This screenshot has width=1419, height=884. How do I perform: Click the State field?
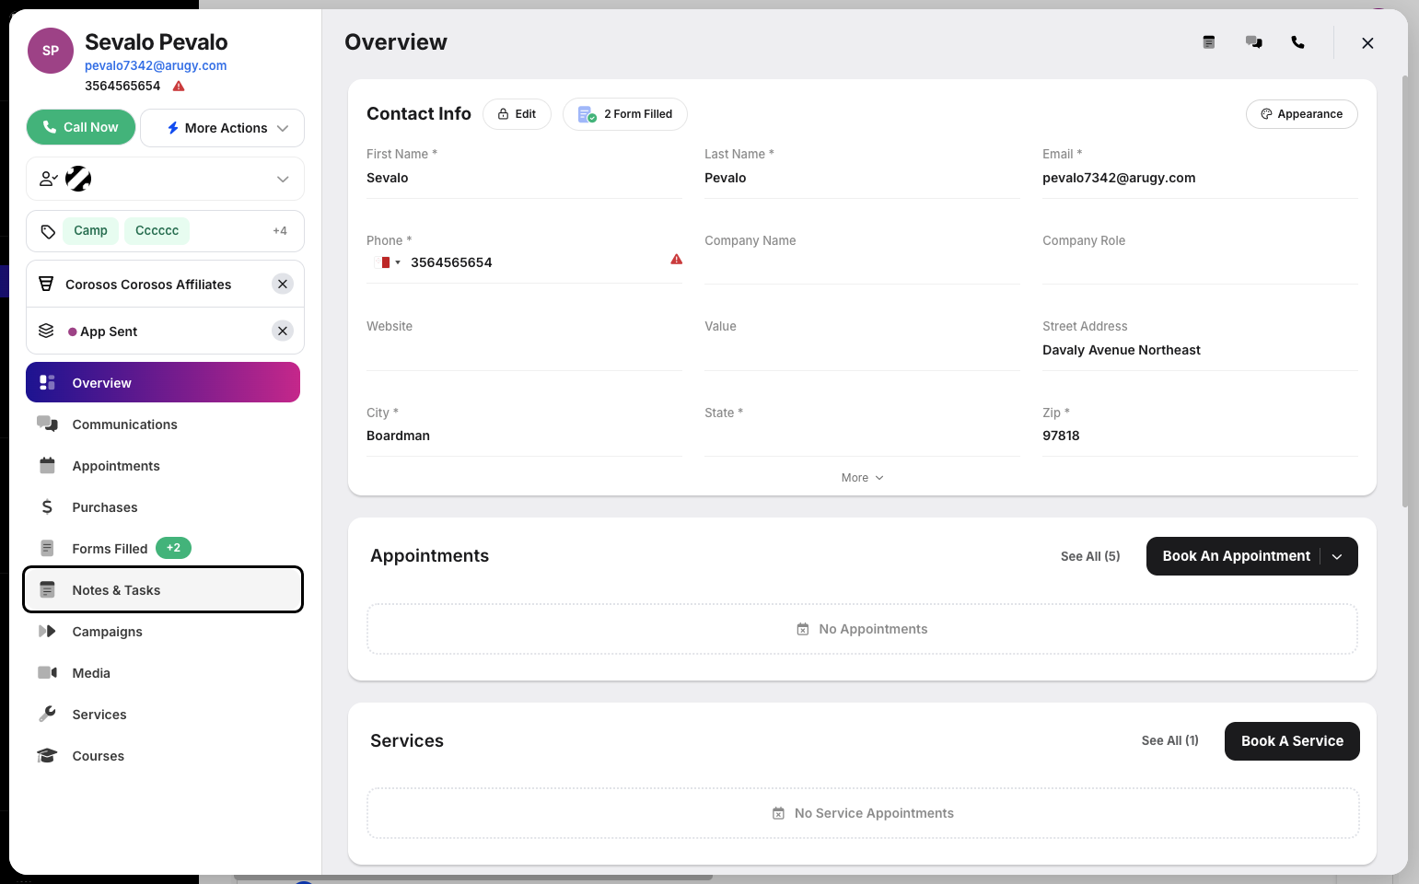click(862, 436)
